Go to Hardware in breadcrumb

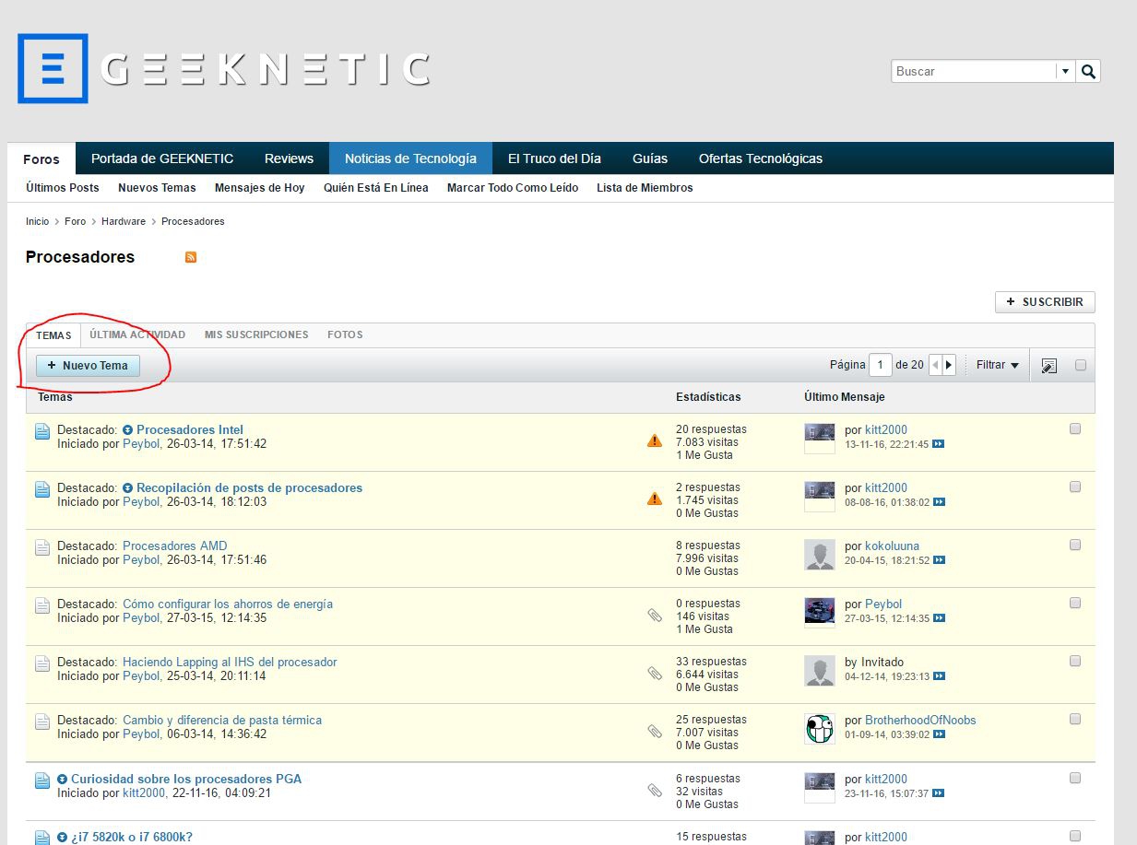(x=124, y=221)
